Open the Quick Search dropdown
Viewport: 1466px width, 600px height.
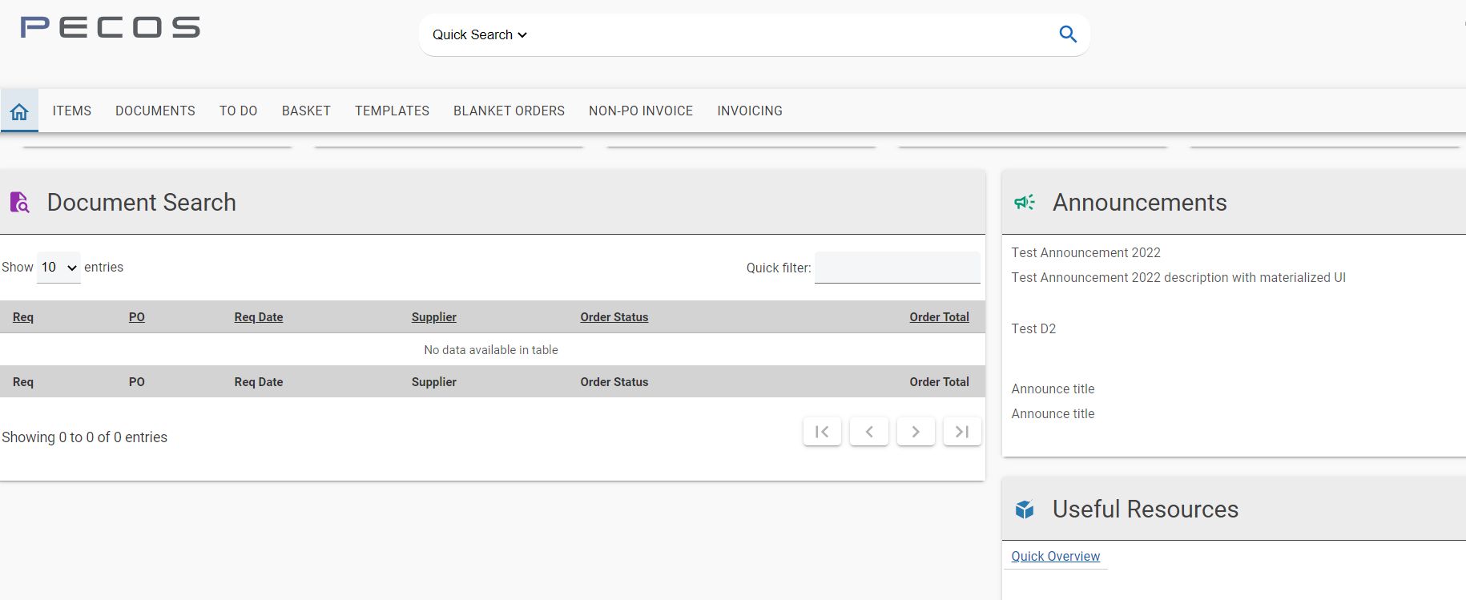tap(480, 35)
